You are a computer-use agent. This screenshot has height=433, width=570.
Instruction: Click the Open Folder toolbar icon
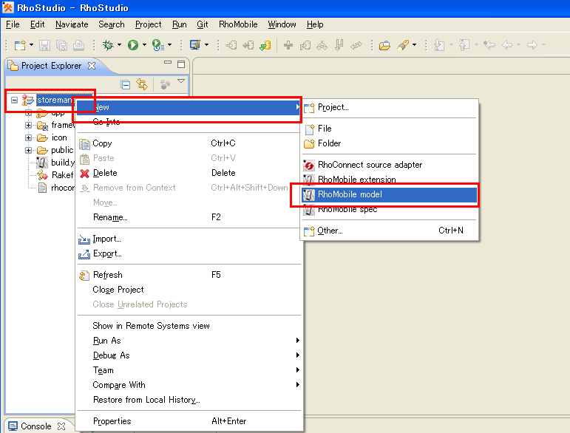[x=384, y=45]
